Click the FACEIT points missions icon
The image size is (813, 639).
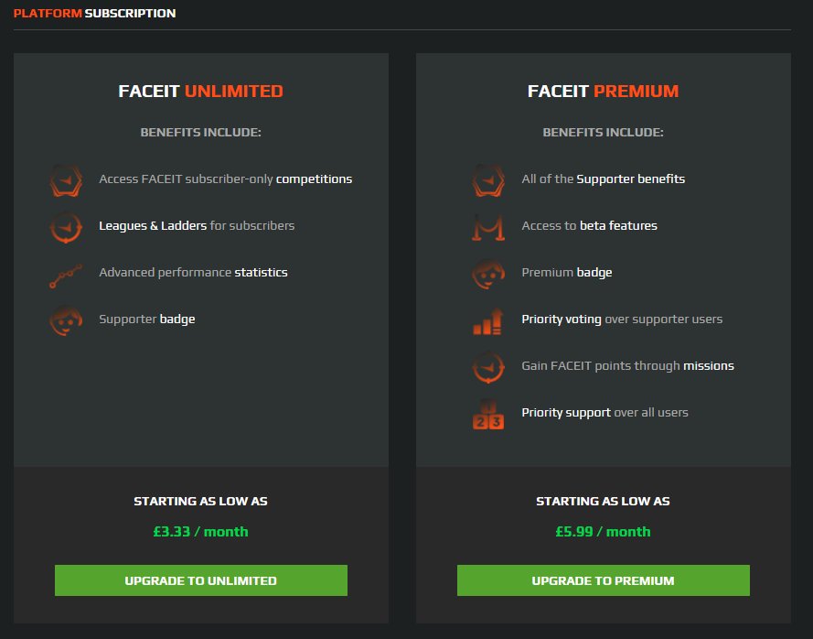pos(488,367)
